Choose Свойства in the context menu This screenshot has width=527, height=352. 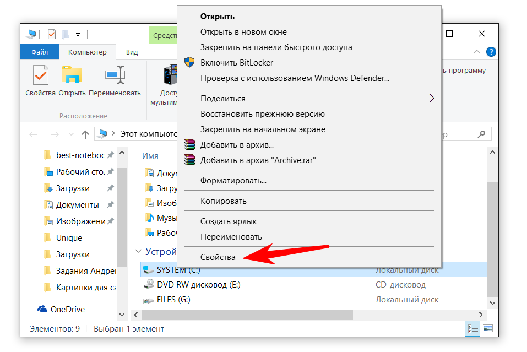(218, 257)
